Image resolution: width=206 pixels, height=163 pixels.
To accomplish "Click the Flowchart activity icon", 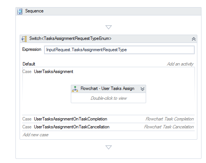I will 75,89.
